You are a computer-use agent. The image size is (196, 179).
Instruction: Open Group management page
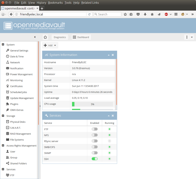pos(14,158)
